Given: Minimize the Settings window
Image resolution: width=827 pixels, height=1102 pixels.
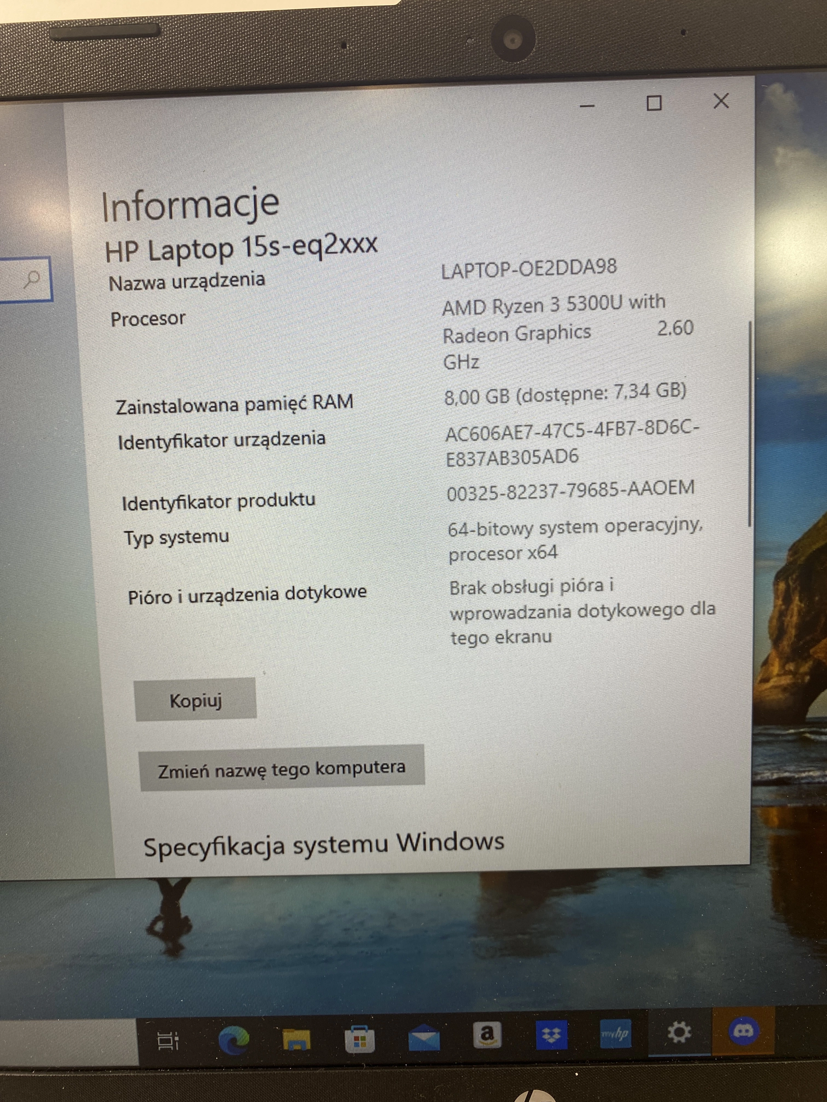Looking at the screenshot, I should 587,105.
